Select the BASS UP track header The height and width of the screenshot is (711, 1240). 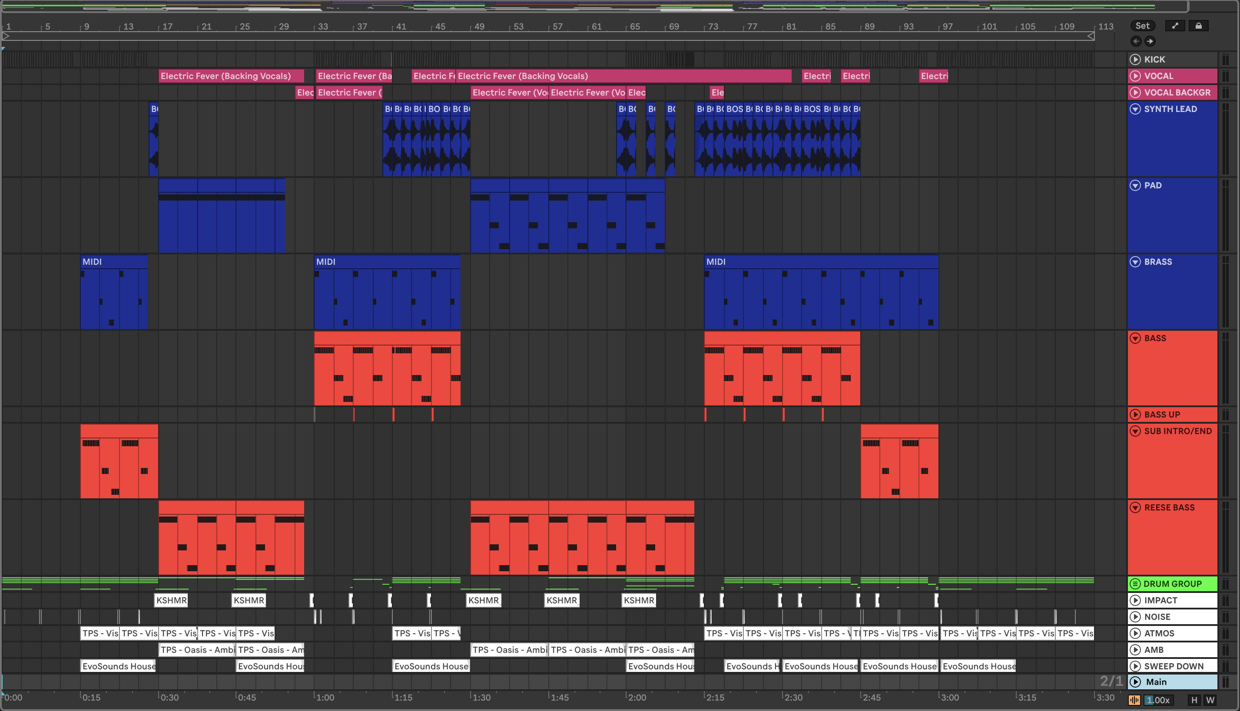[x=1178, y=415]
